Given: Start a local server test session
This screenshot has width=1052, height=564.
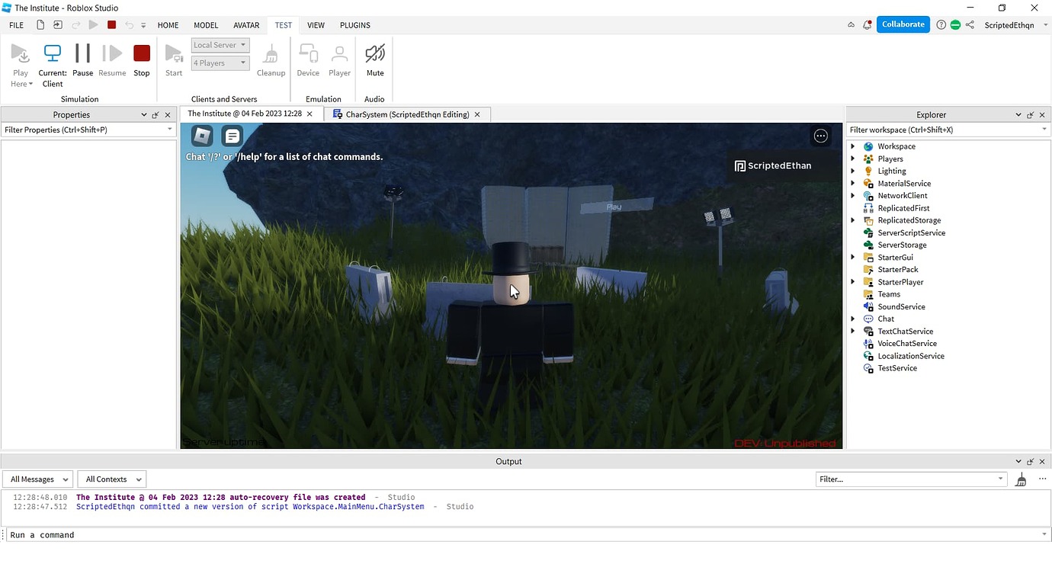Looking at the screenshot, I should (173, 53).
